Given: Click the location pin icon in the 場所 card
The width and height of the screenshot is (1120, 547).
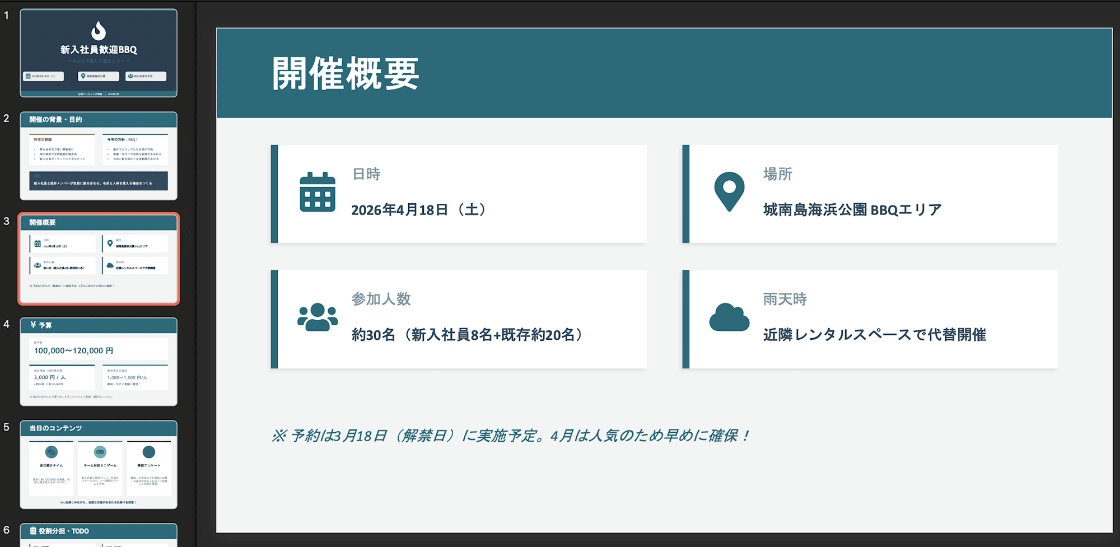Looking at the screenshot, I should click(x=728, y=192).
